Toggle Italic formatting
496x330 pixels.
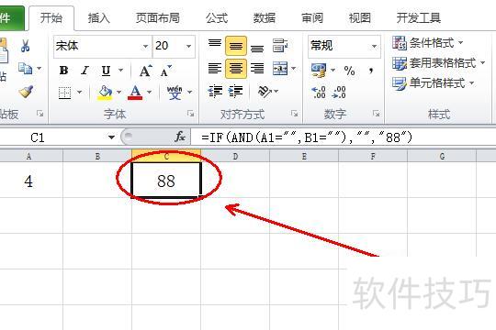coord(85,70)
